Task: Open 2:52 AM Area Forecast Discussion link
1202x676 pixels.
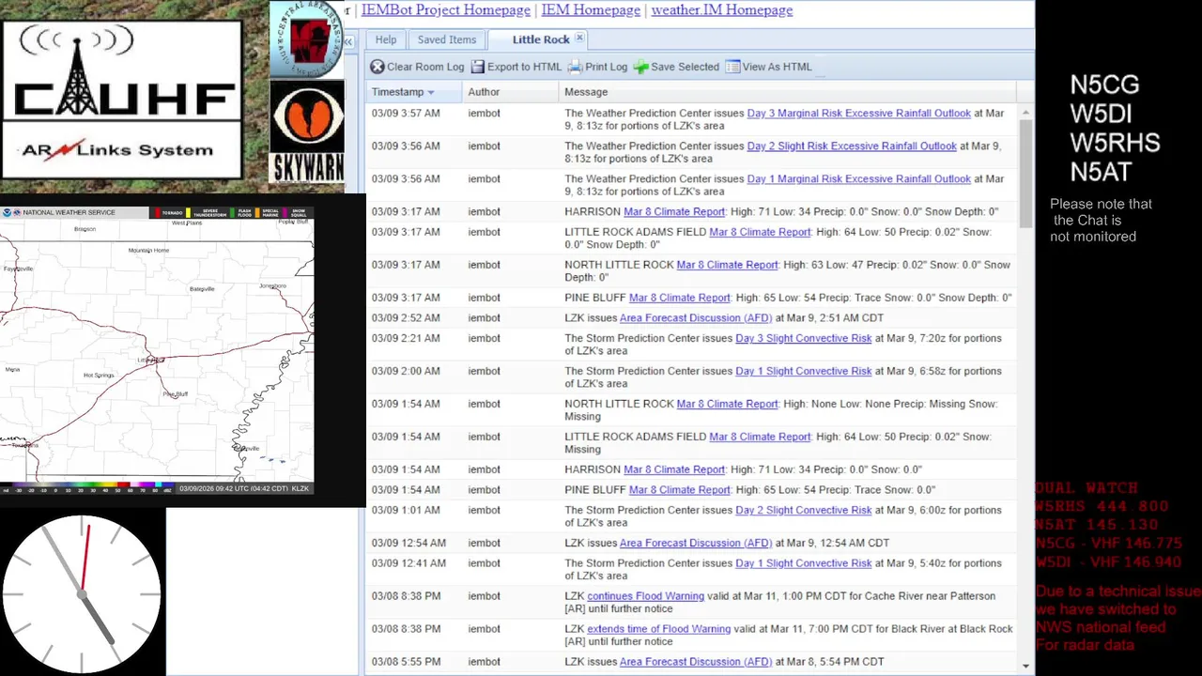Action: point(696,317)
